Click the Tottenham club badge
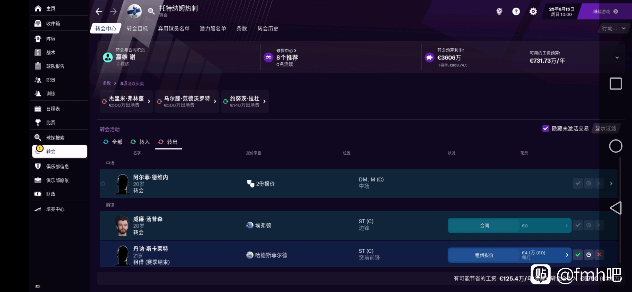The image size is (632, 292). [134, 11]
